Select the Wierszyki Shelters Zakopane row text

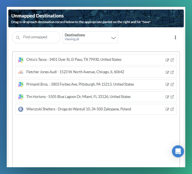pos(79,109)
